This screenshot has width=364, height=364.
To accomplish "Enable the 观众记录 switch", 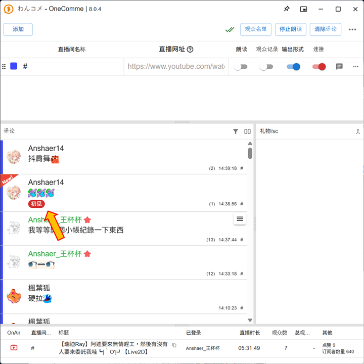I will click(266, 67).
